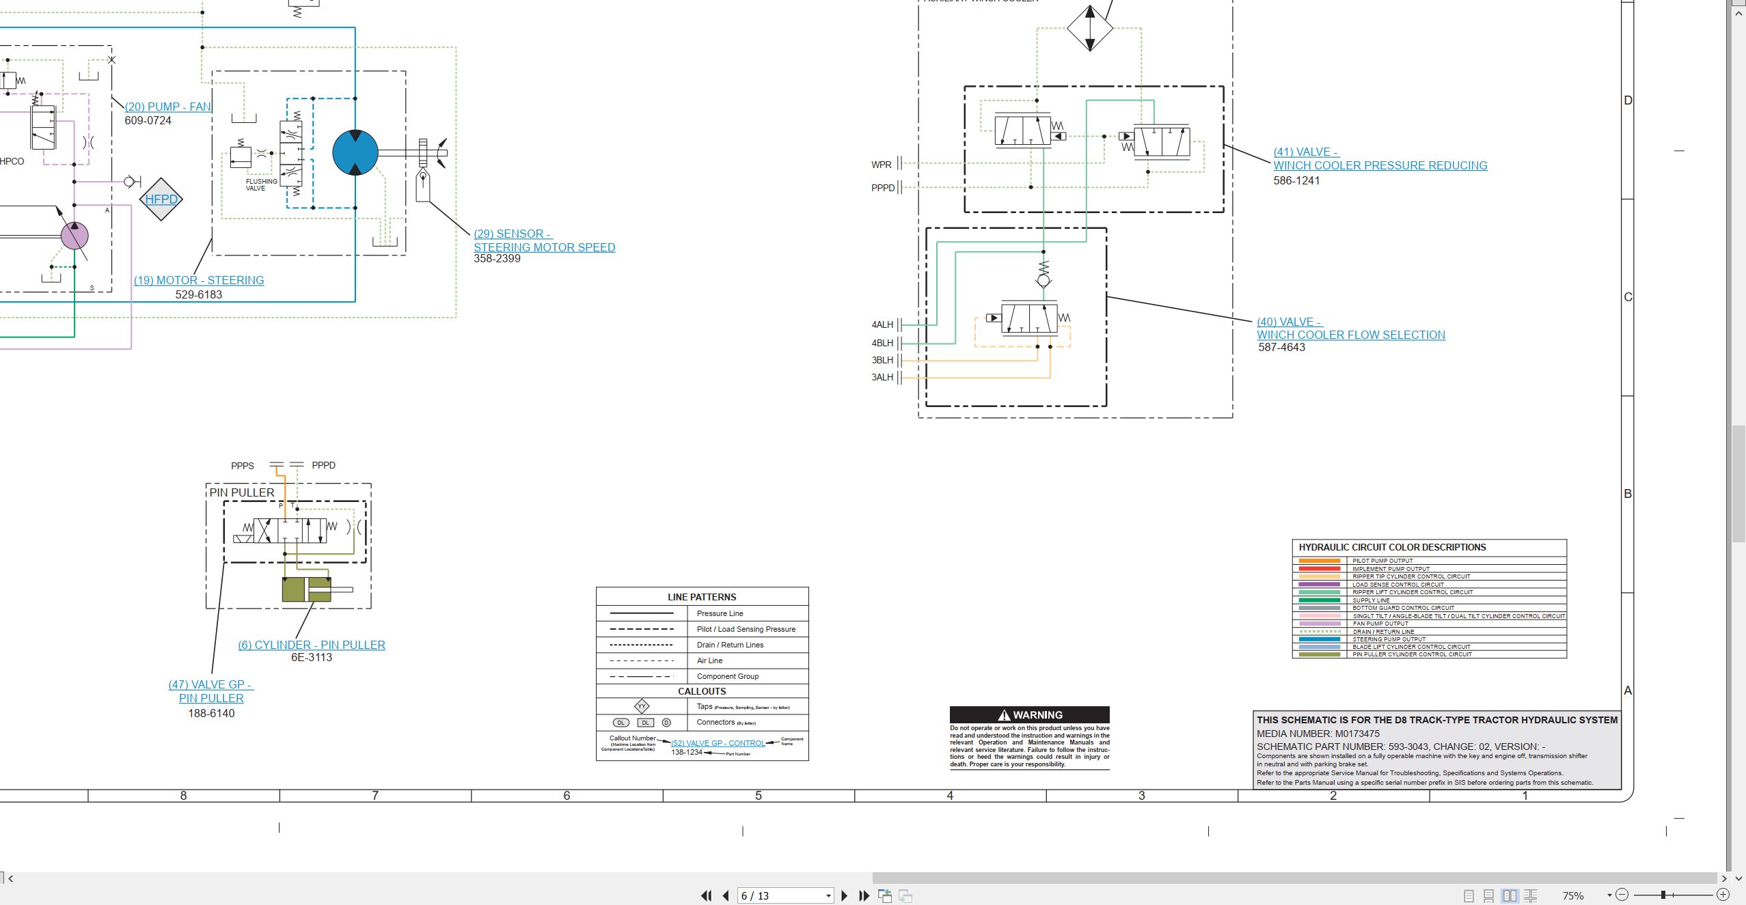Click the PPPS connector label

(243, 466)
